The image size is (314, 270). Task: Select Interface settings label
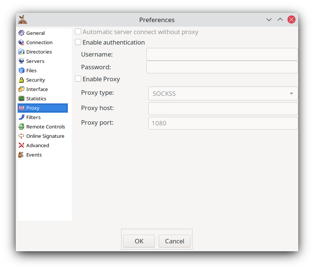37,89
